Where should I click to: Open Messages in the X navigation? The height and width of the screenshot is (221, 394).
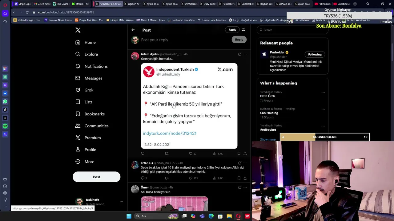coord(89,78)
